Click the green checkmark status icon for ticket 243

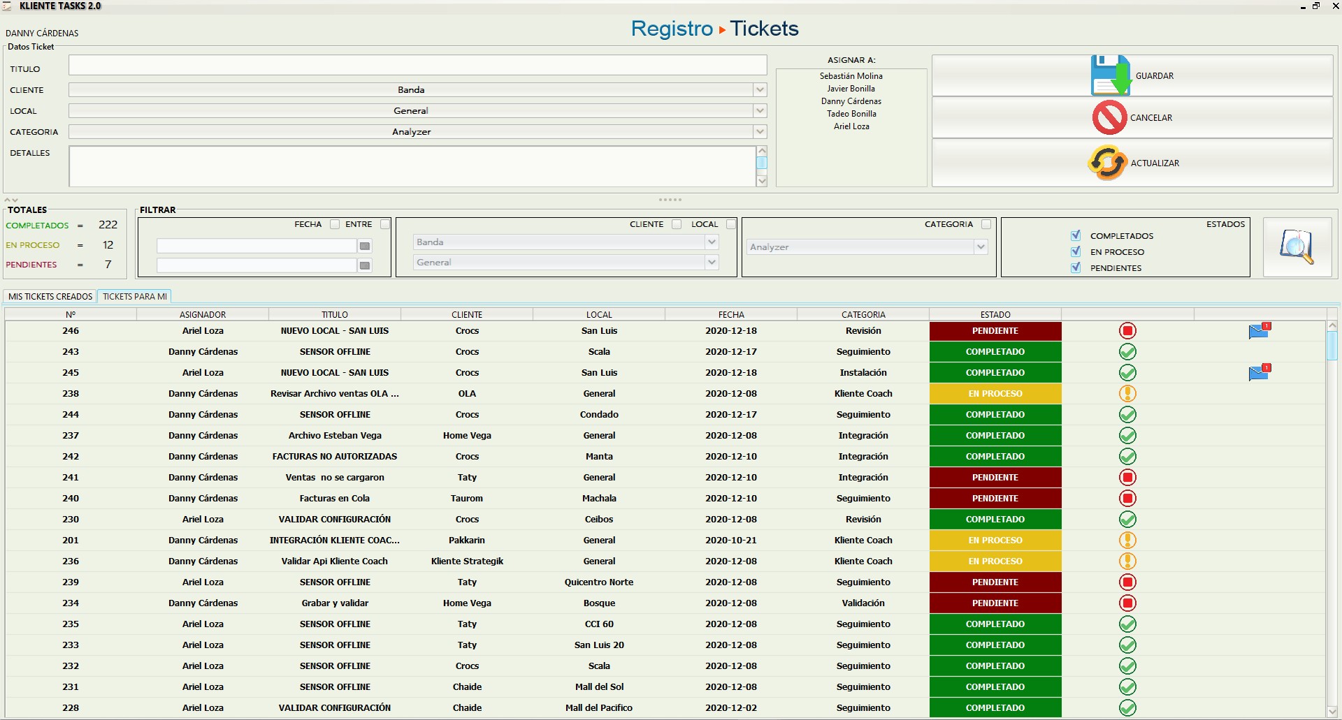1127,352
